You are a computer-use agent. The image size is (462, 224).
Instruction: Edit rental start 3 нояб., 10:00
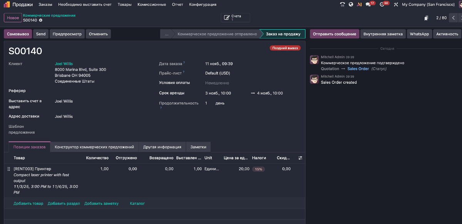click(218, 93)
